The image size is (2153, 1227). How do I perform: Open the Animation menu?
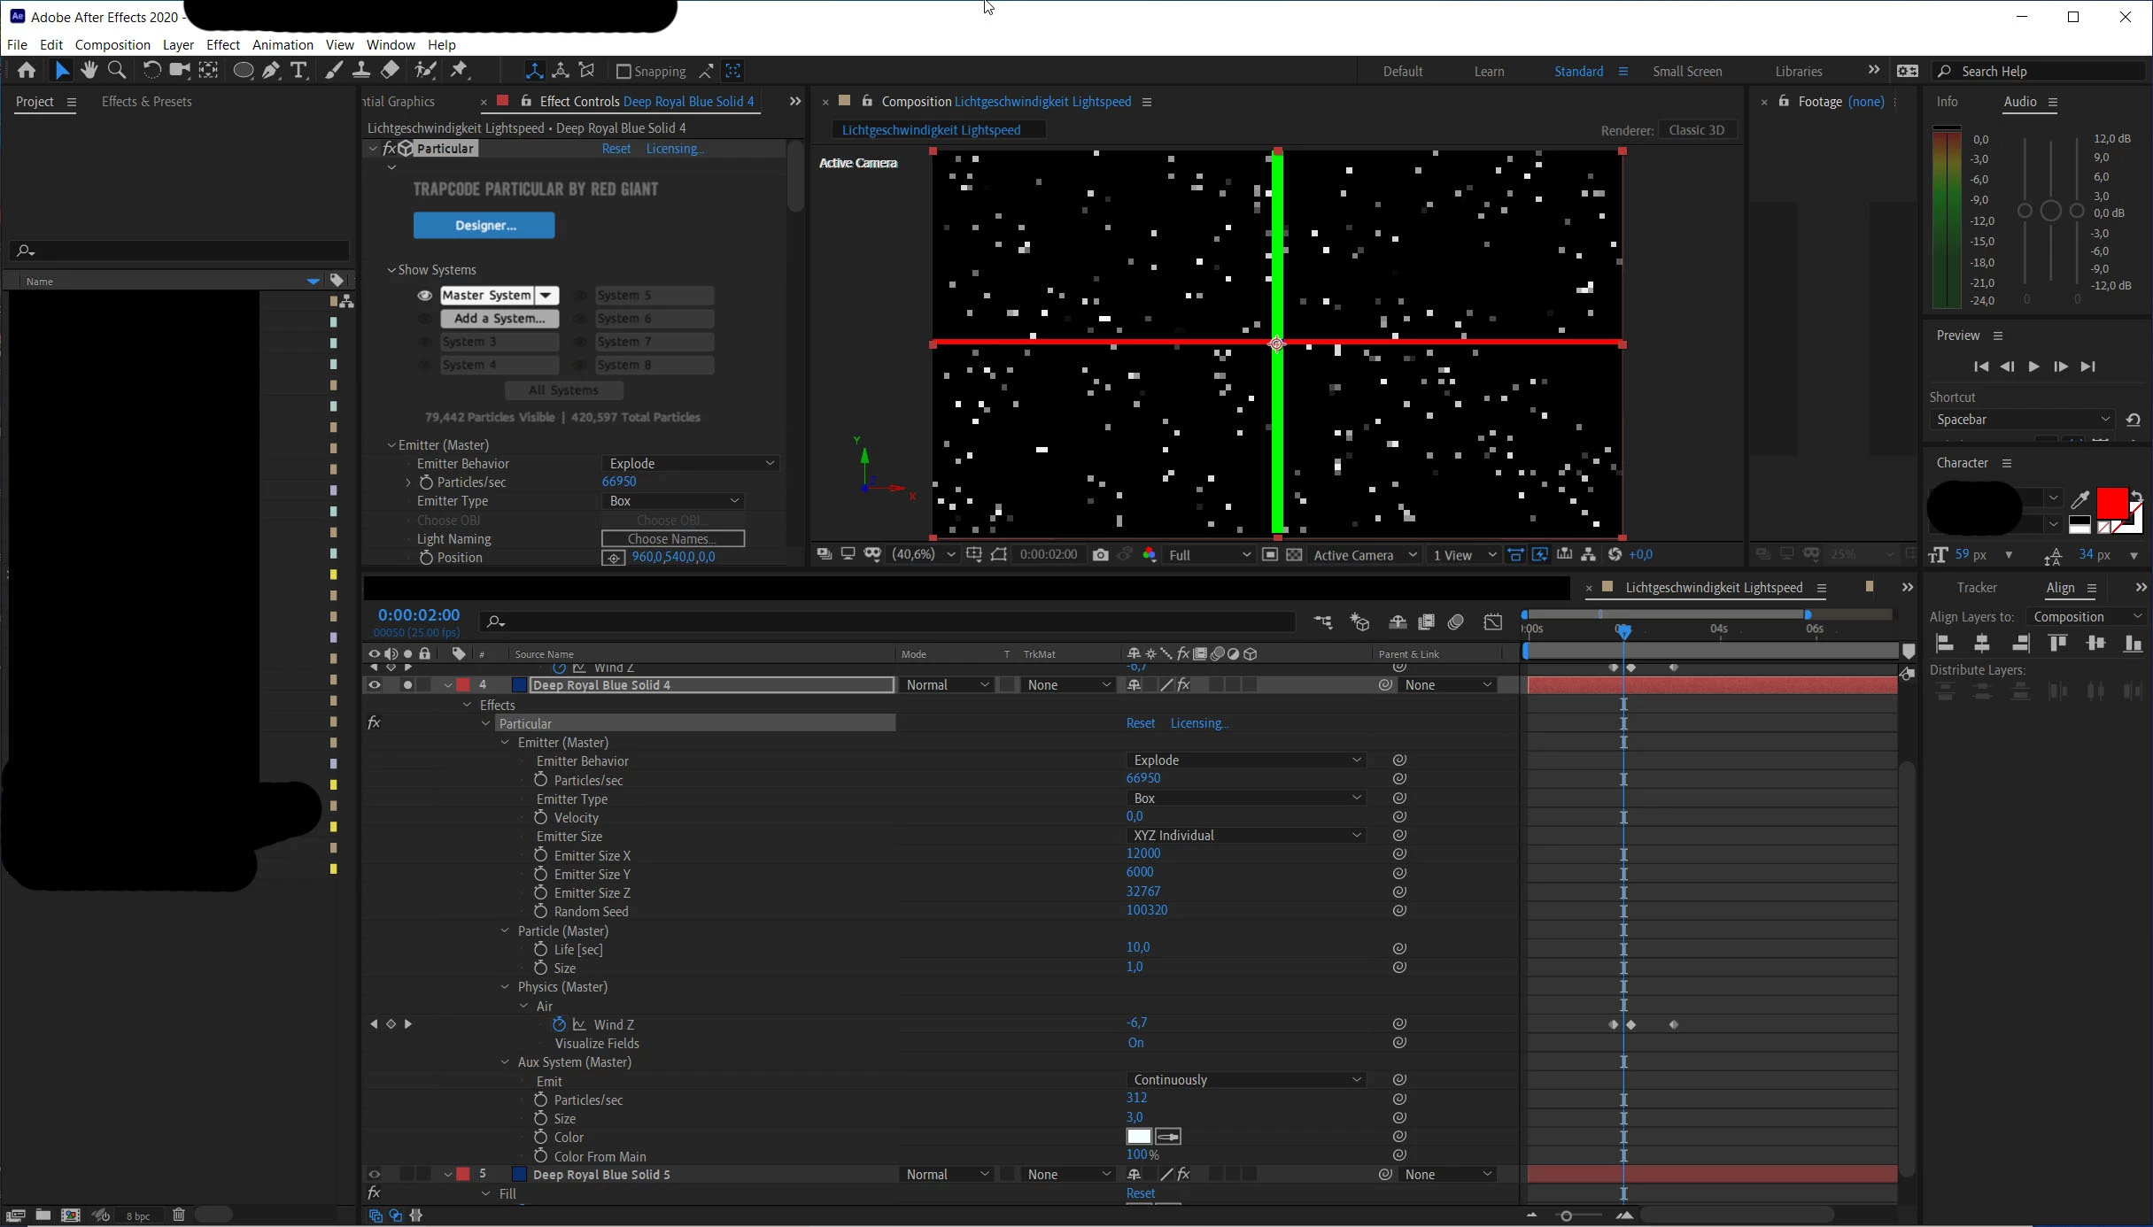tap(283, 44)
